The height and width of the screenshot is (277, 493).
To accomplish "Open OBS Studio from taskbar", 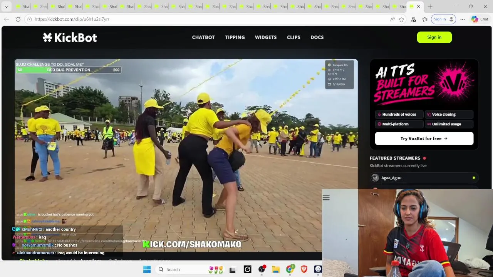I will [x=262, y=270].
